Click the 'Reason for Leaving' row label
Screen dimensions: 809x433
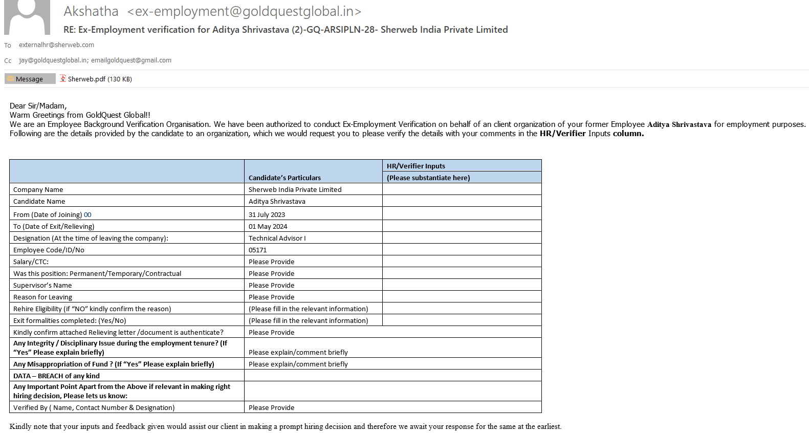tap(42, 297)
